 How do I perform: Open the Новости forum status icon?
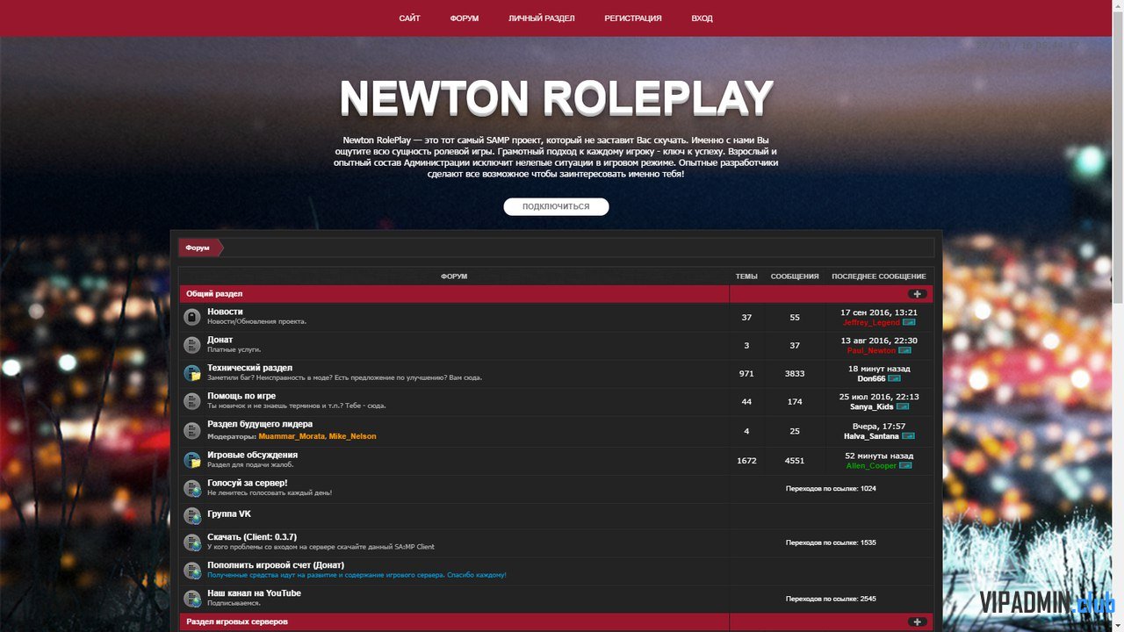[x=192, y=317]
